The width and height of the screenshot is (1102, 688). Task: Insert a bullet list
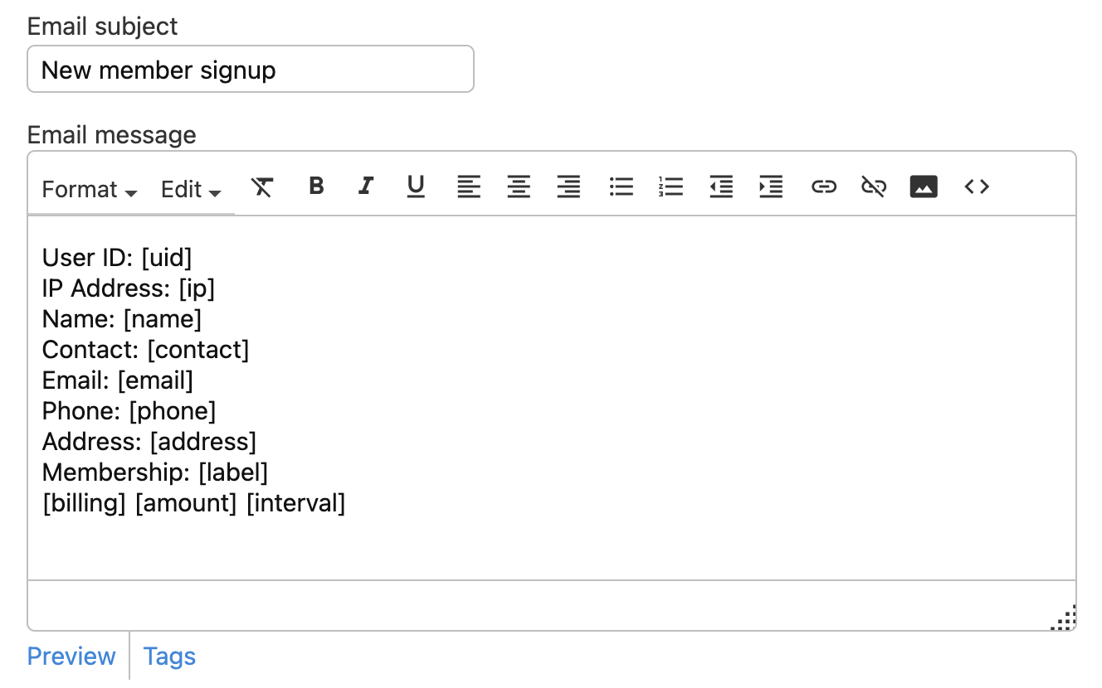point(621,187)
